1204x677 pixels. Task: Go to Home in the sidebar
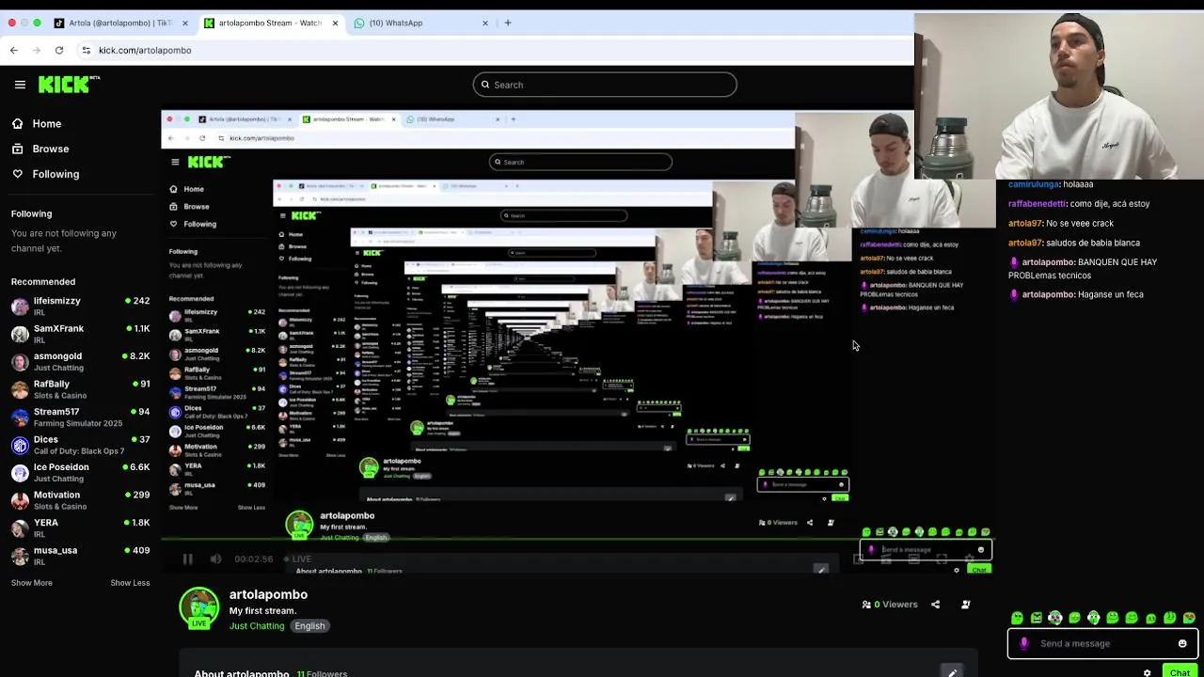(x=37, y=124)
